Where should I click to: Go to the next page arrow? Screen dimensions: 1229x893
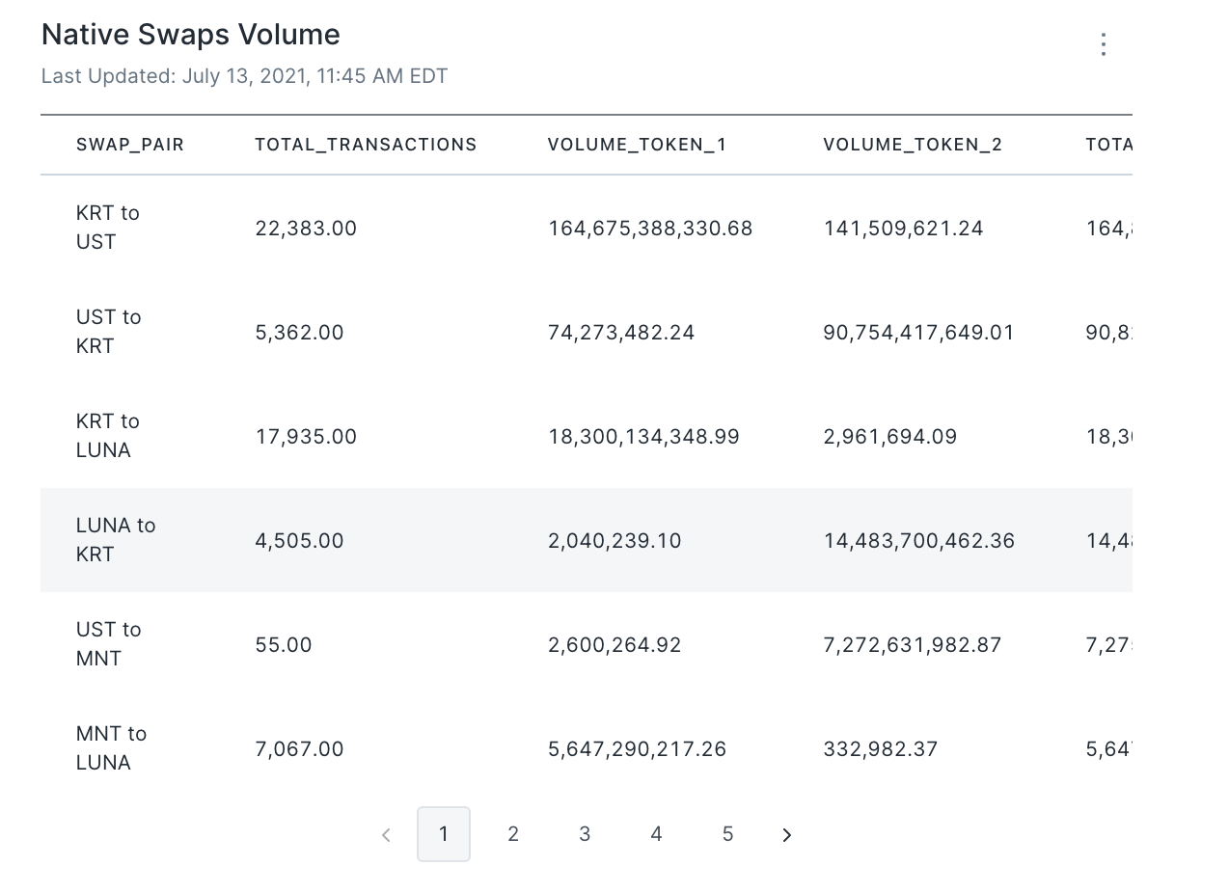click(787, 835)
